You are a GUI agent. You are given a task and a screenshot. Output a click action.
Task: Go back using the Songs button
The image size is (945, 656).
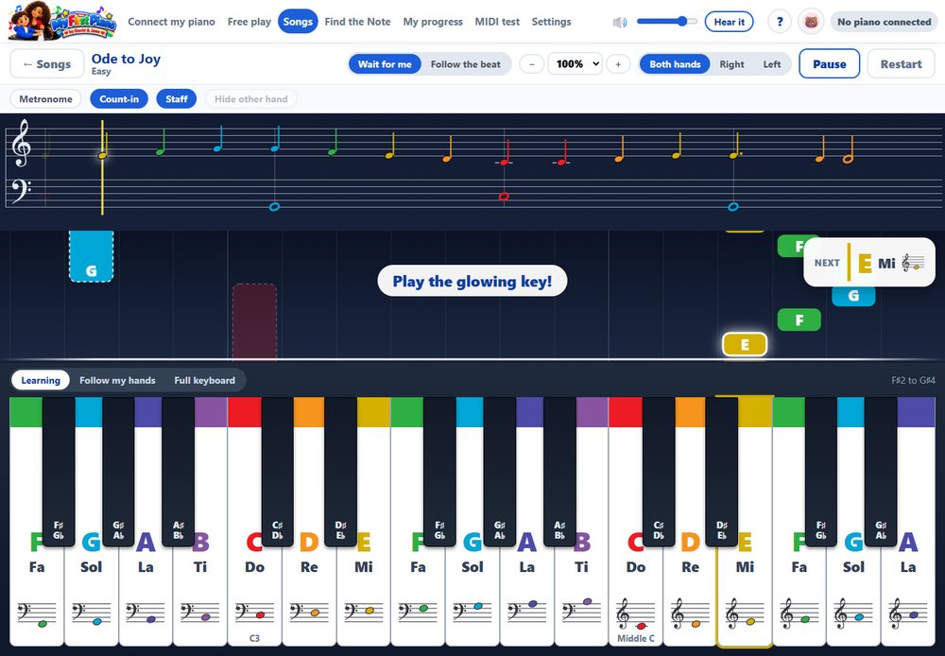[x=47, y=64]
